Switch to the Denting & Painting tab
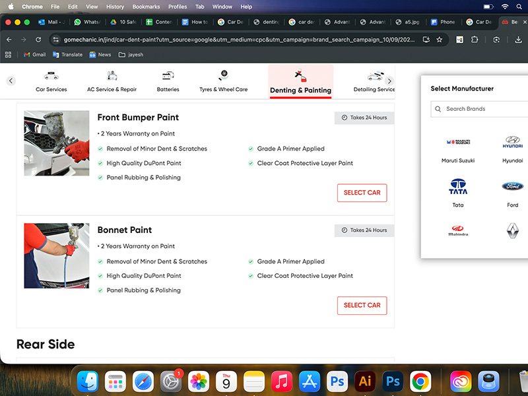 [x=300, y=81]
